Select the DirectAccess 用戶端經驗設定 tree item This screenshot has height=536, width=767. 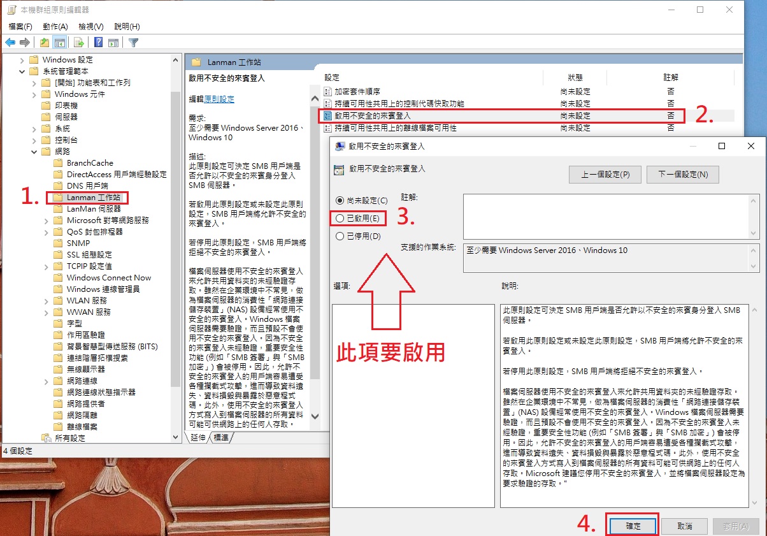[117, 174]
